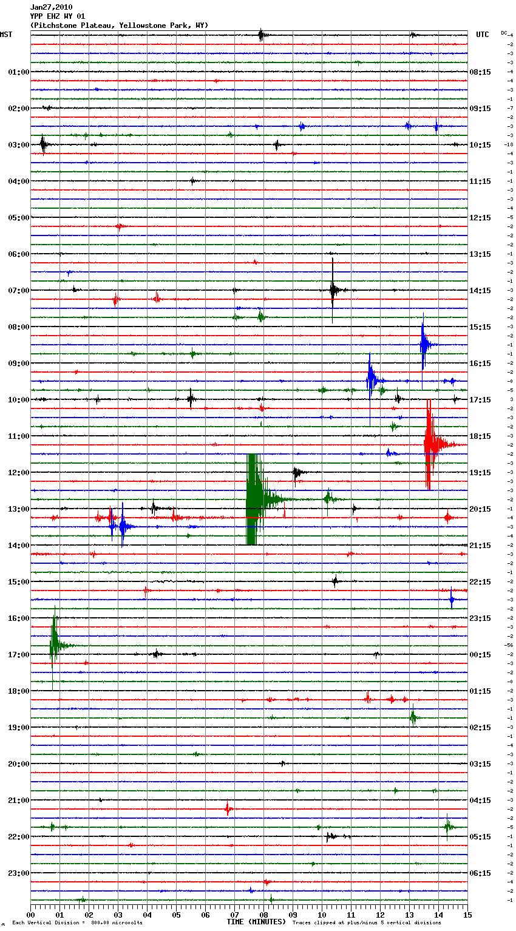
Task: Click the date label Jan27,2010
Action: (51, 7)
